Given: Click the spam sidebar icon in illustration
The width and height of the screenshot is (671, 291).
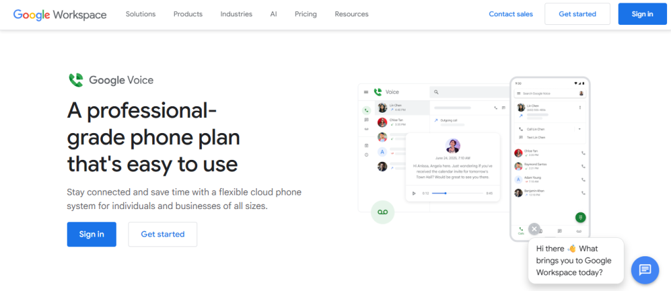Looking at the screenshot, I should click(x=366, y=155).
